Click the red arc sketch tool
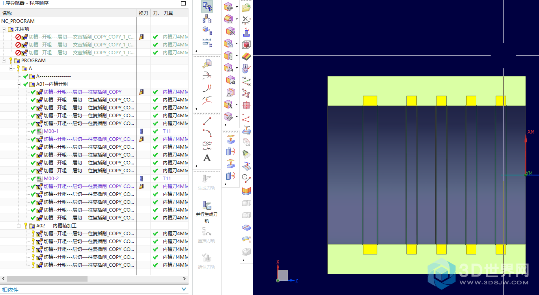 pyautogui.click(x=207, y=133)
